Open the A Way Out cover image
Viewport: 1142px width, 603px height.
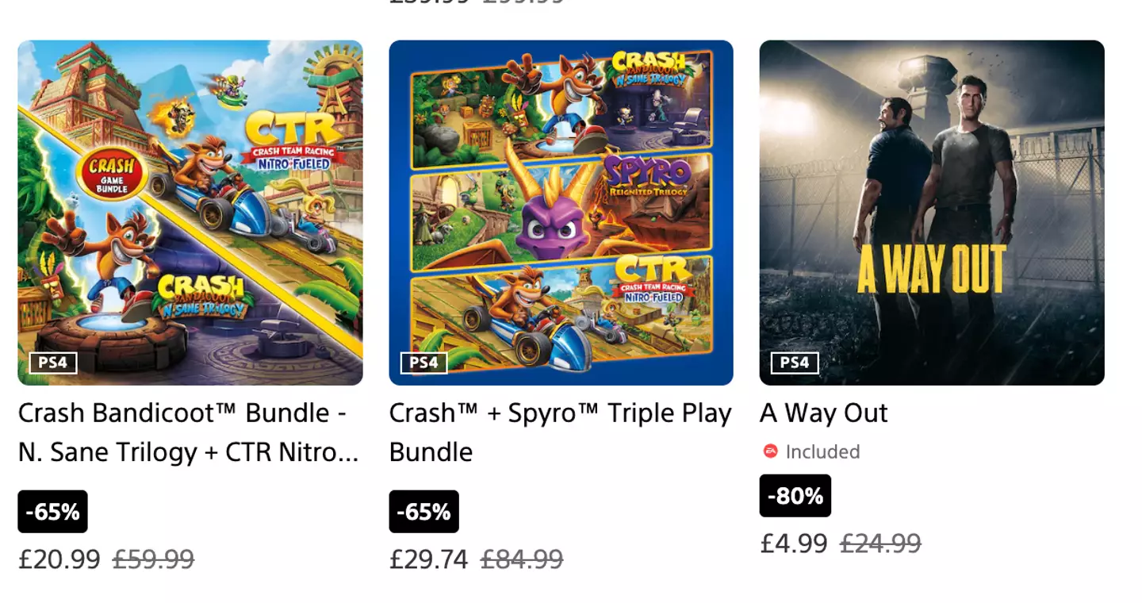pyautogui.click(x=932, y=213)
